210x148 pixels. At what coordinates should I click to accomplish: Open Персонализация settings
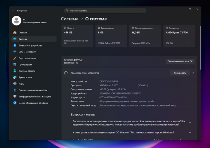click(x=34, y=58)
